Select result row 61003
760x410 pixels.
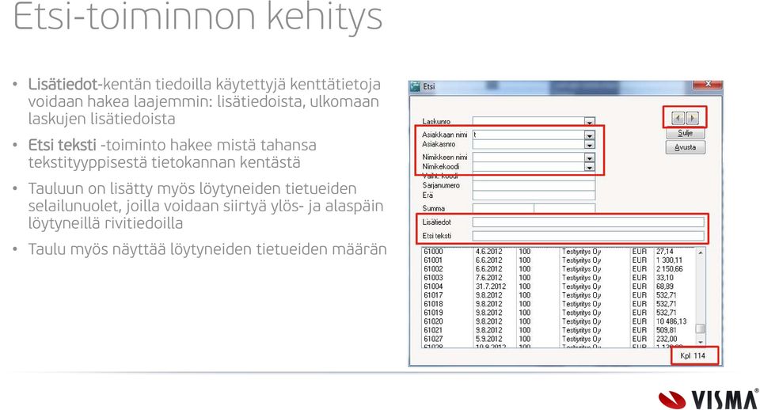559,278
